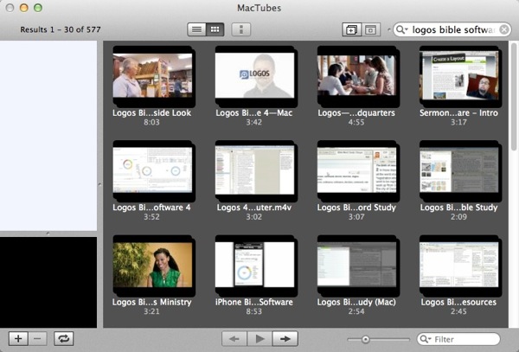Adjust the thumbnail size slider
Viewport: 519px width, 352px height.
[365, 339]
